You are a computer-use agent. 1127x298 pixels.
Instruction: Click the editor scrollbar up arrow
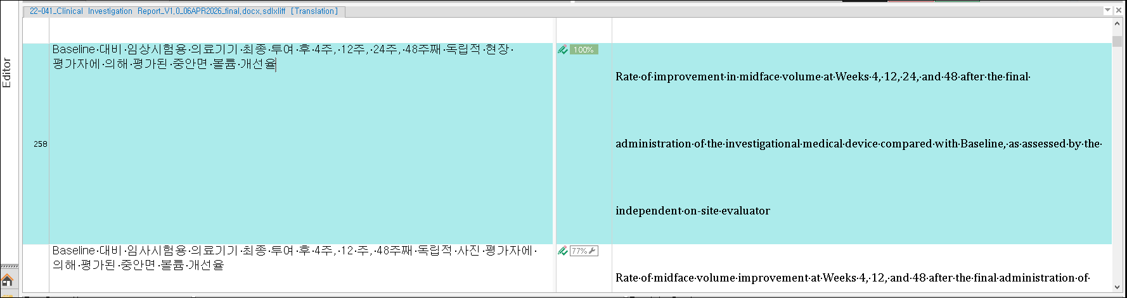coord(1117,24)
